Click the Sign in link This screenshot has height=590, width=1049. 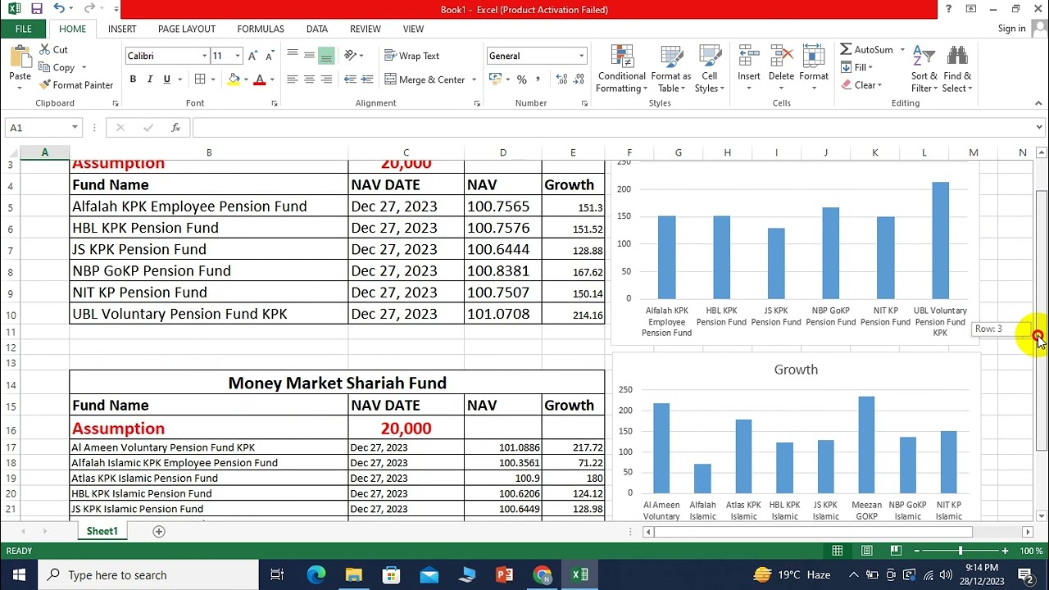coord(1011,29)
